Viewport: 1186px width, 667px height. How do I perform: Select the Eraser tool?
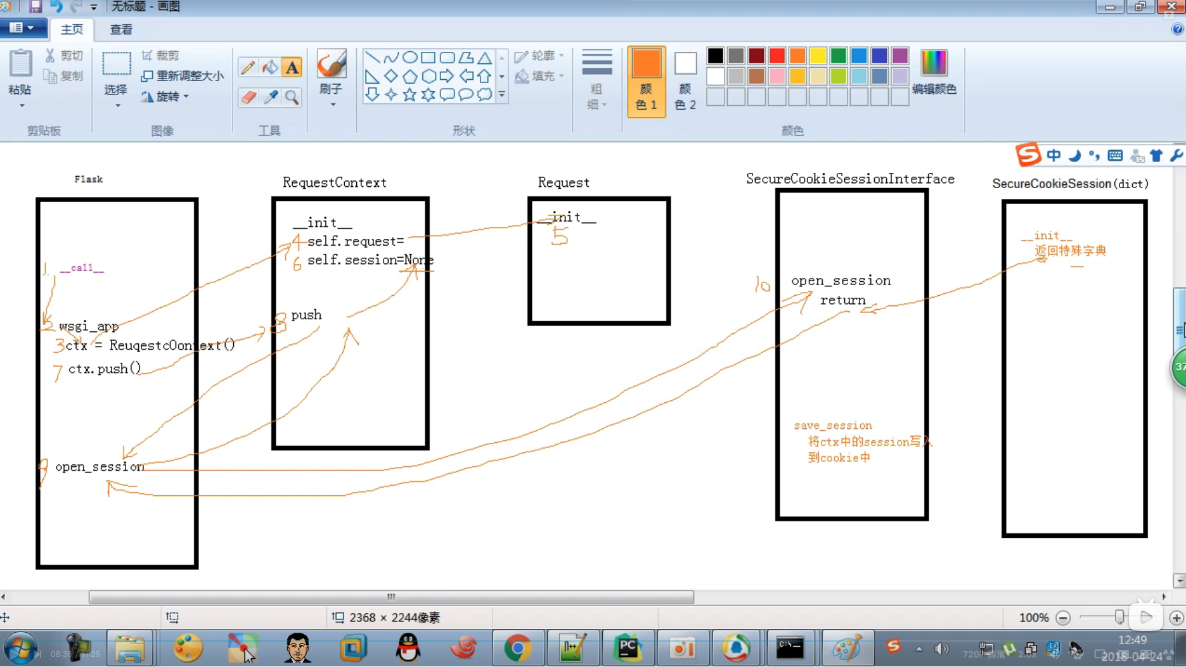pyautogui.click(x=248, y=97)
